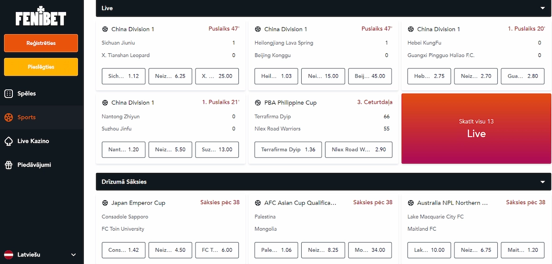
Task: Open Piedāvājumi gift icon
Action: 9,165
